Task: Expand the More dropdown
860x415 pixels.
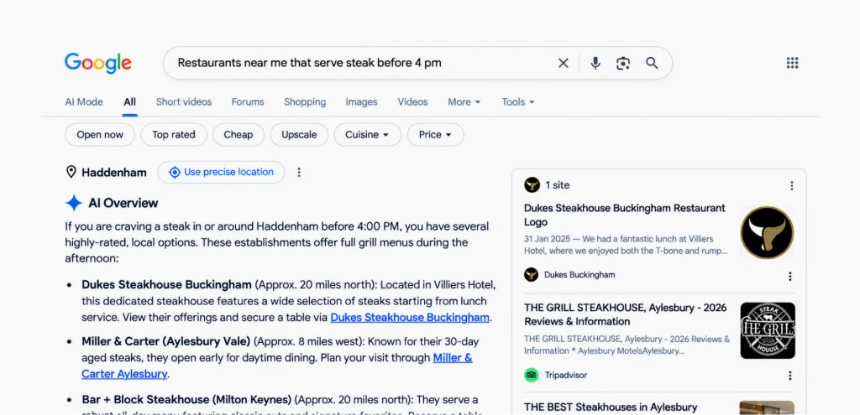Action: click(x=464, y=101)
